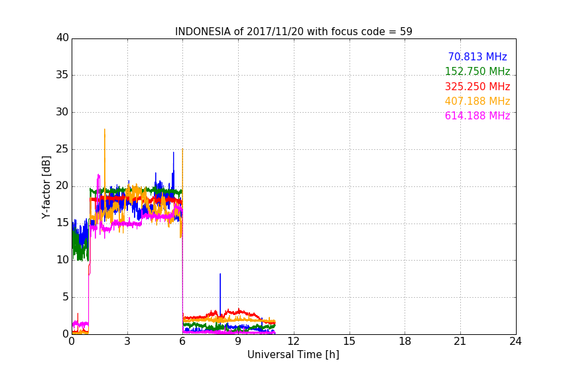The width and height of the screenshot is (573, 382).
Task: Click the Y-factor [dB] axis label
Action: (x=46, y=187)
